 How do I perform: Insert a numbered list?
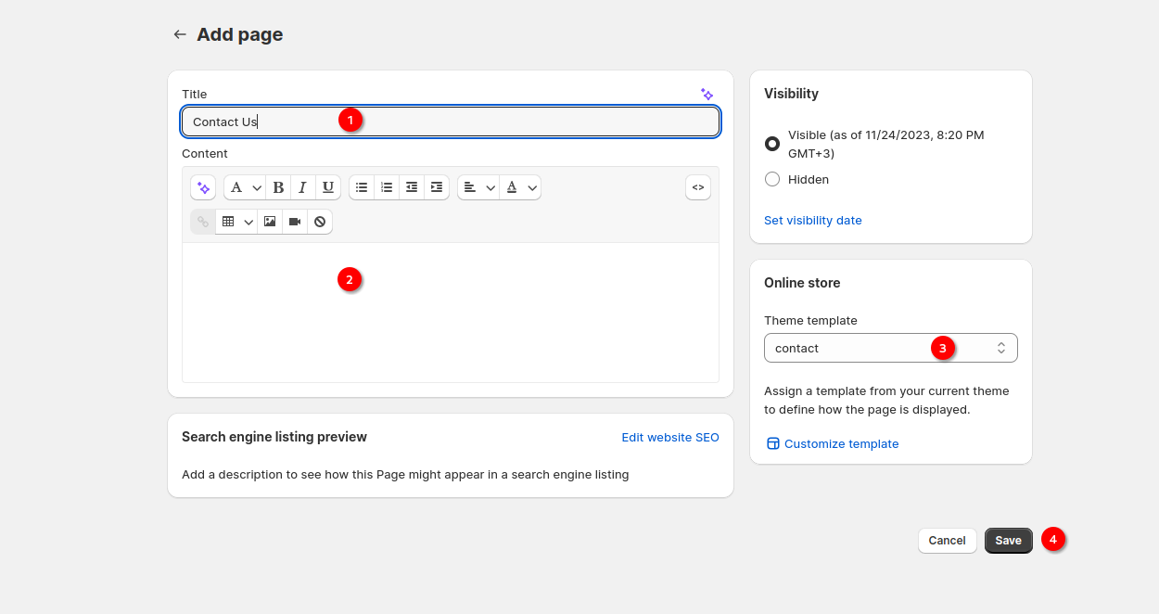point(387,187)
